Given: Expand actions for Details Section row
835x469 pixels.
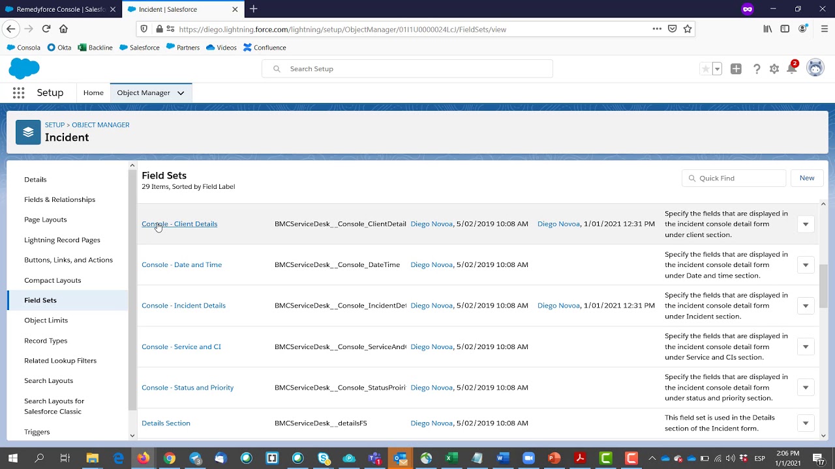Looking at the screenshot, I should point(806,423).
